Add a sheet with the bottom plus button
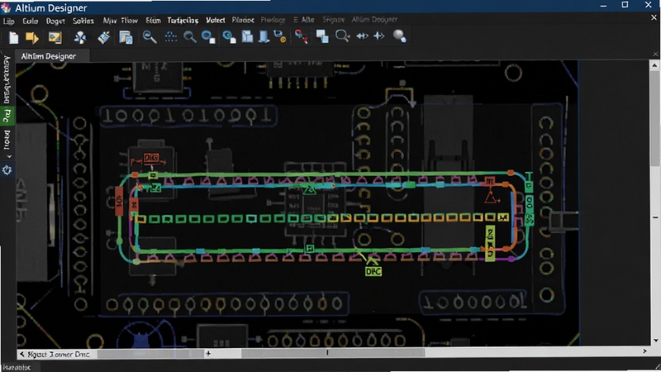This screenshot has width=661, height=372. tap(208, 354)
